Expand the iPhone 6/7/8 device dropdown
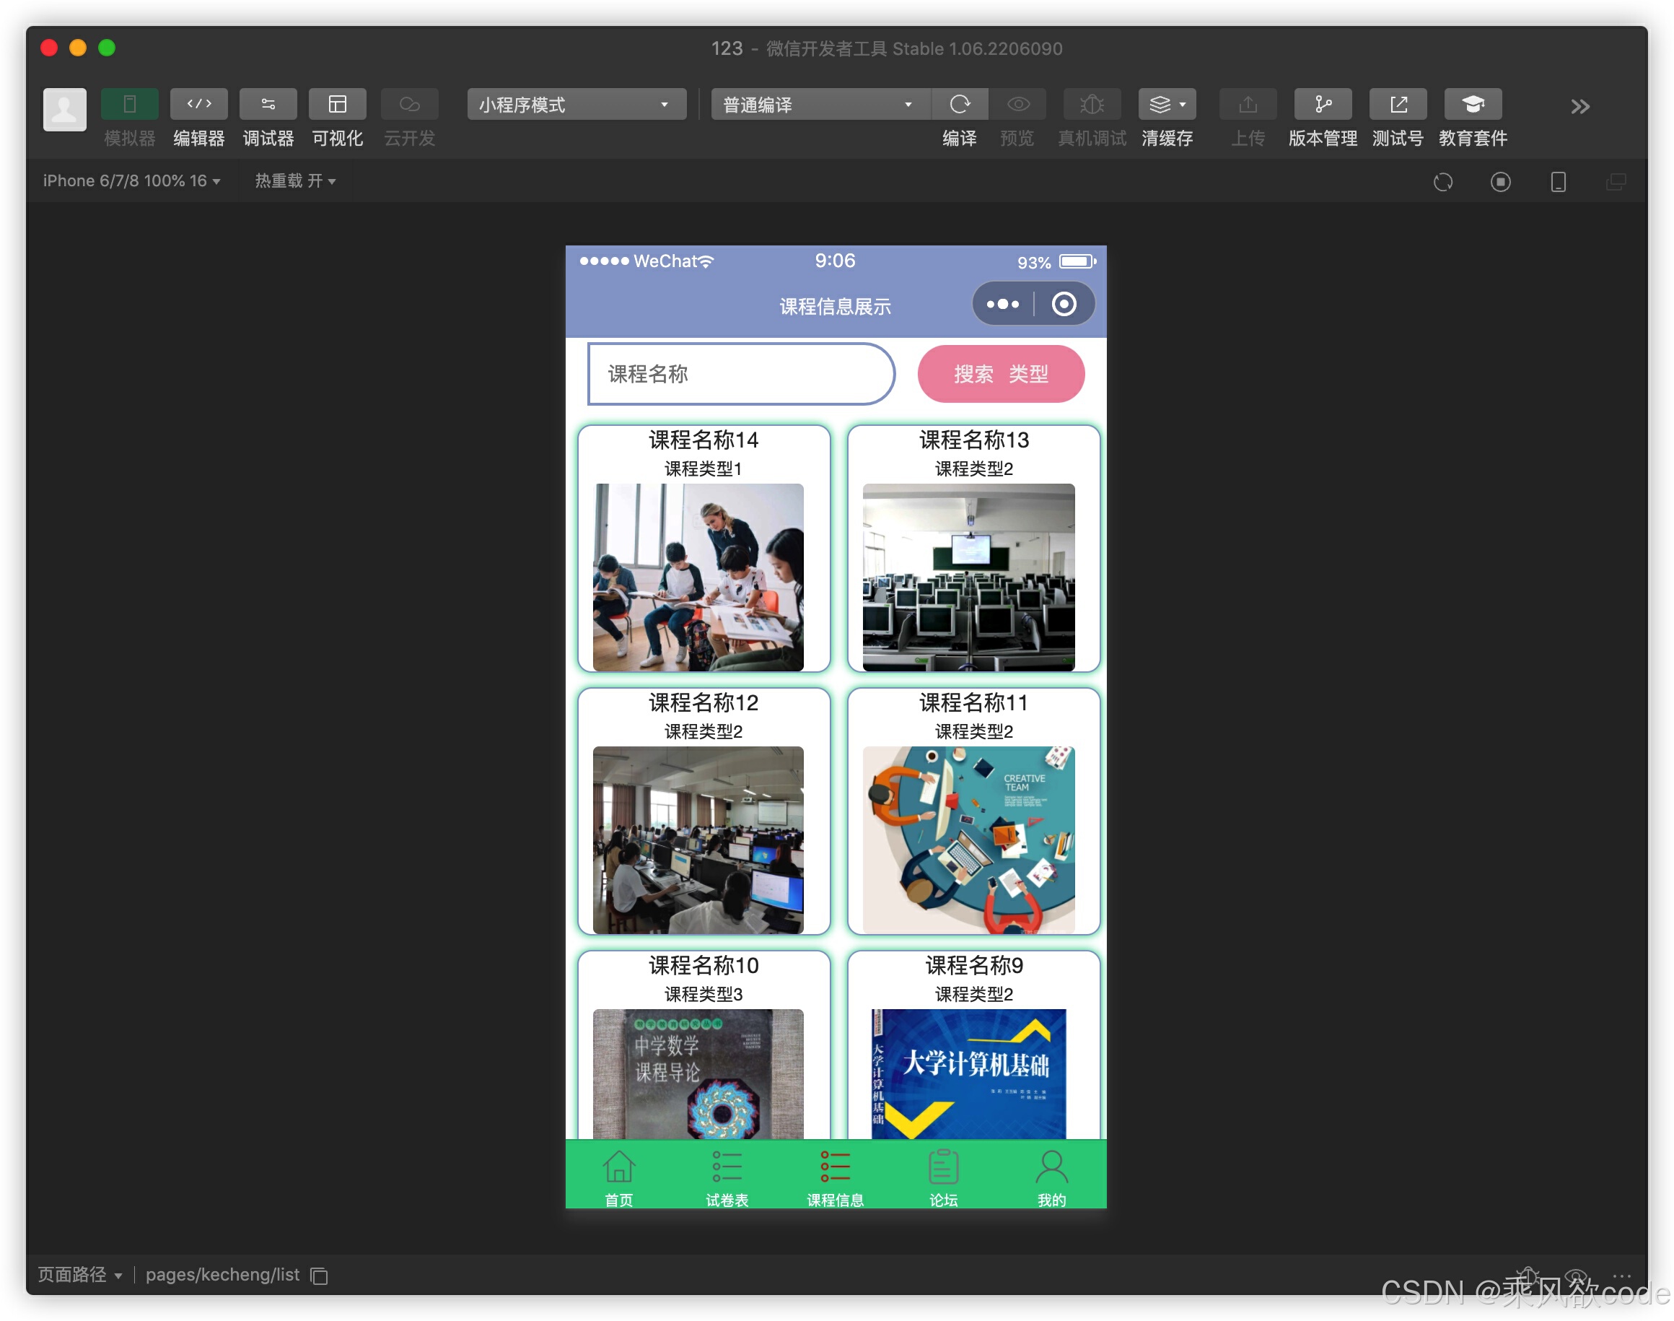This screenshot has height=1321, width=1674. [131, 181]
